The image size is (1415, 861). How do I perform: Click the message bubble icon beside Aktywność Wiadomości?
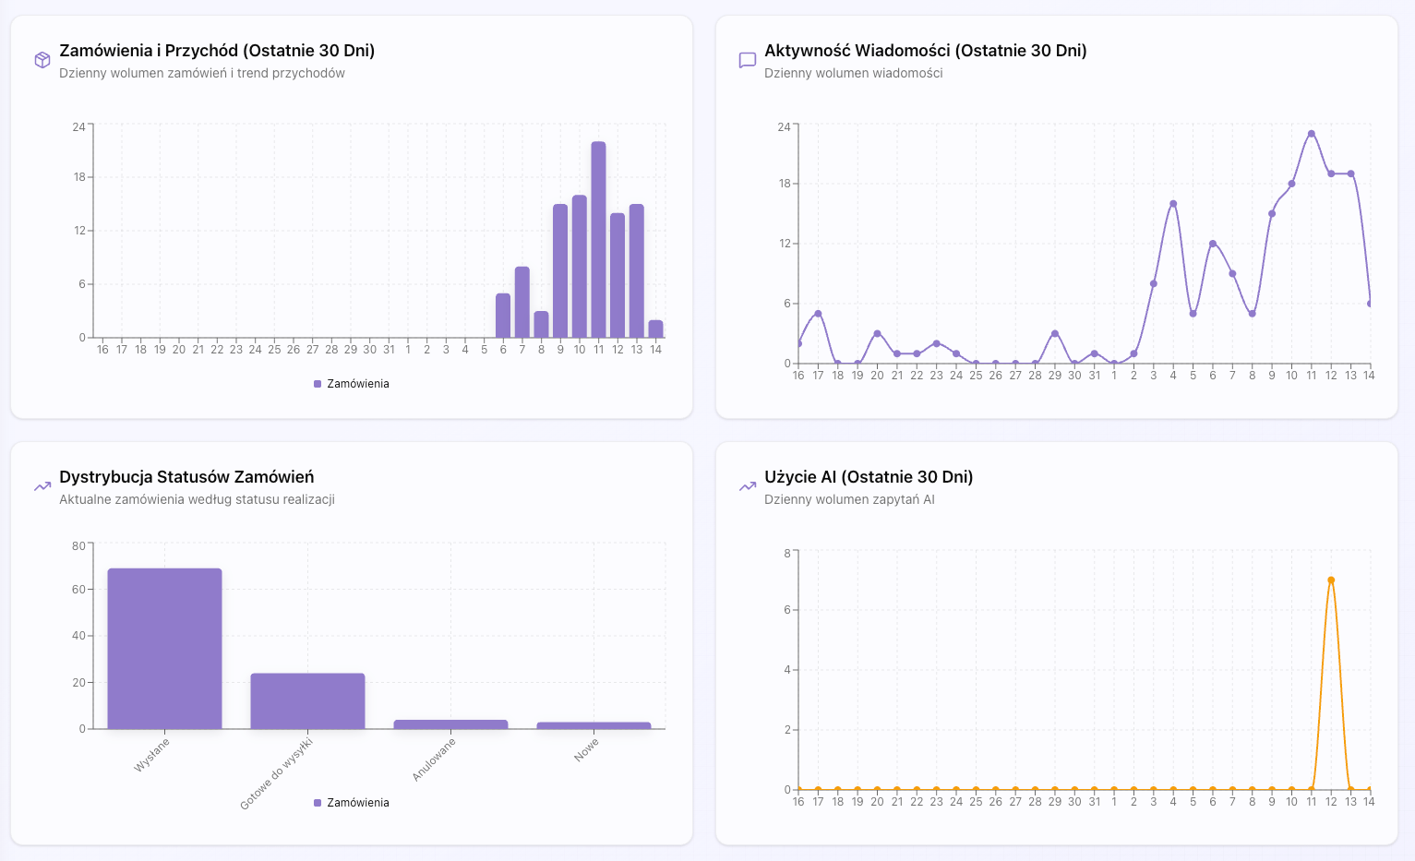pos(747,60)
